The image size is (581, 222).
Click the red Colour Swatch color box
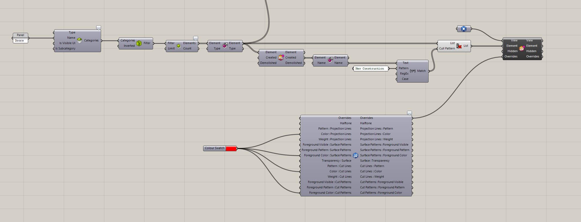tap(231, 148)
